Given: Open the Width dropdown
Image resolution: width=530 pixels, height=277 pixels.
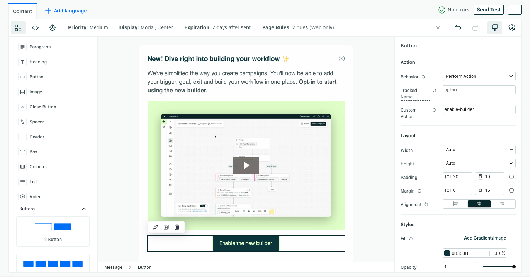Looking at the screenshot, I should (x=479, y=150).
